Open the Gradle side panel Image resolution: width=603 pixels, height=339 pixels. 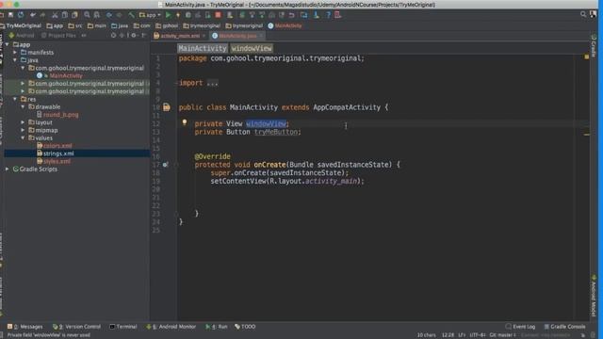[x=594, y=46]
